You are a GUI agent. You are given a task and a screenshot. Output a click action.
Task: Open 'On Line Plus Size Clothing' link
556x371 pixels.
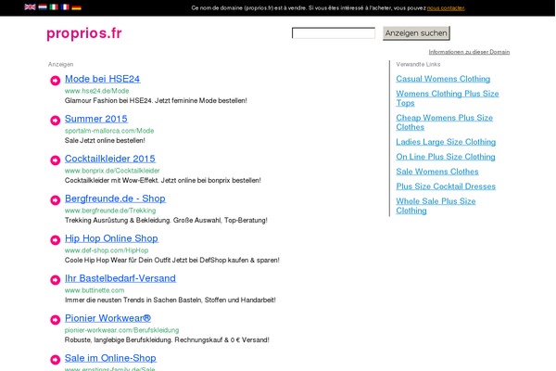coord(446,157)
